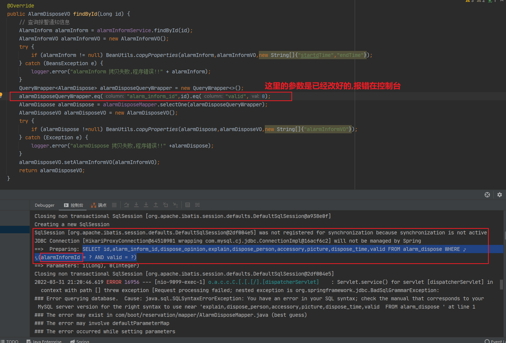Click the AlarmDisposeMapper.java error line
This screenshot has height=343, width=506.
tap(170, 315)
